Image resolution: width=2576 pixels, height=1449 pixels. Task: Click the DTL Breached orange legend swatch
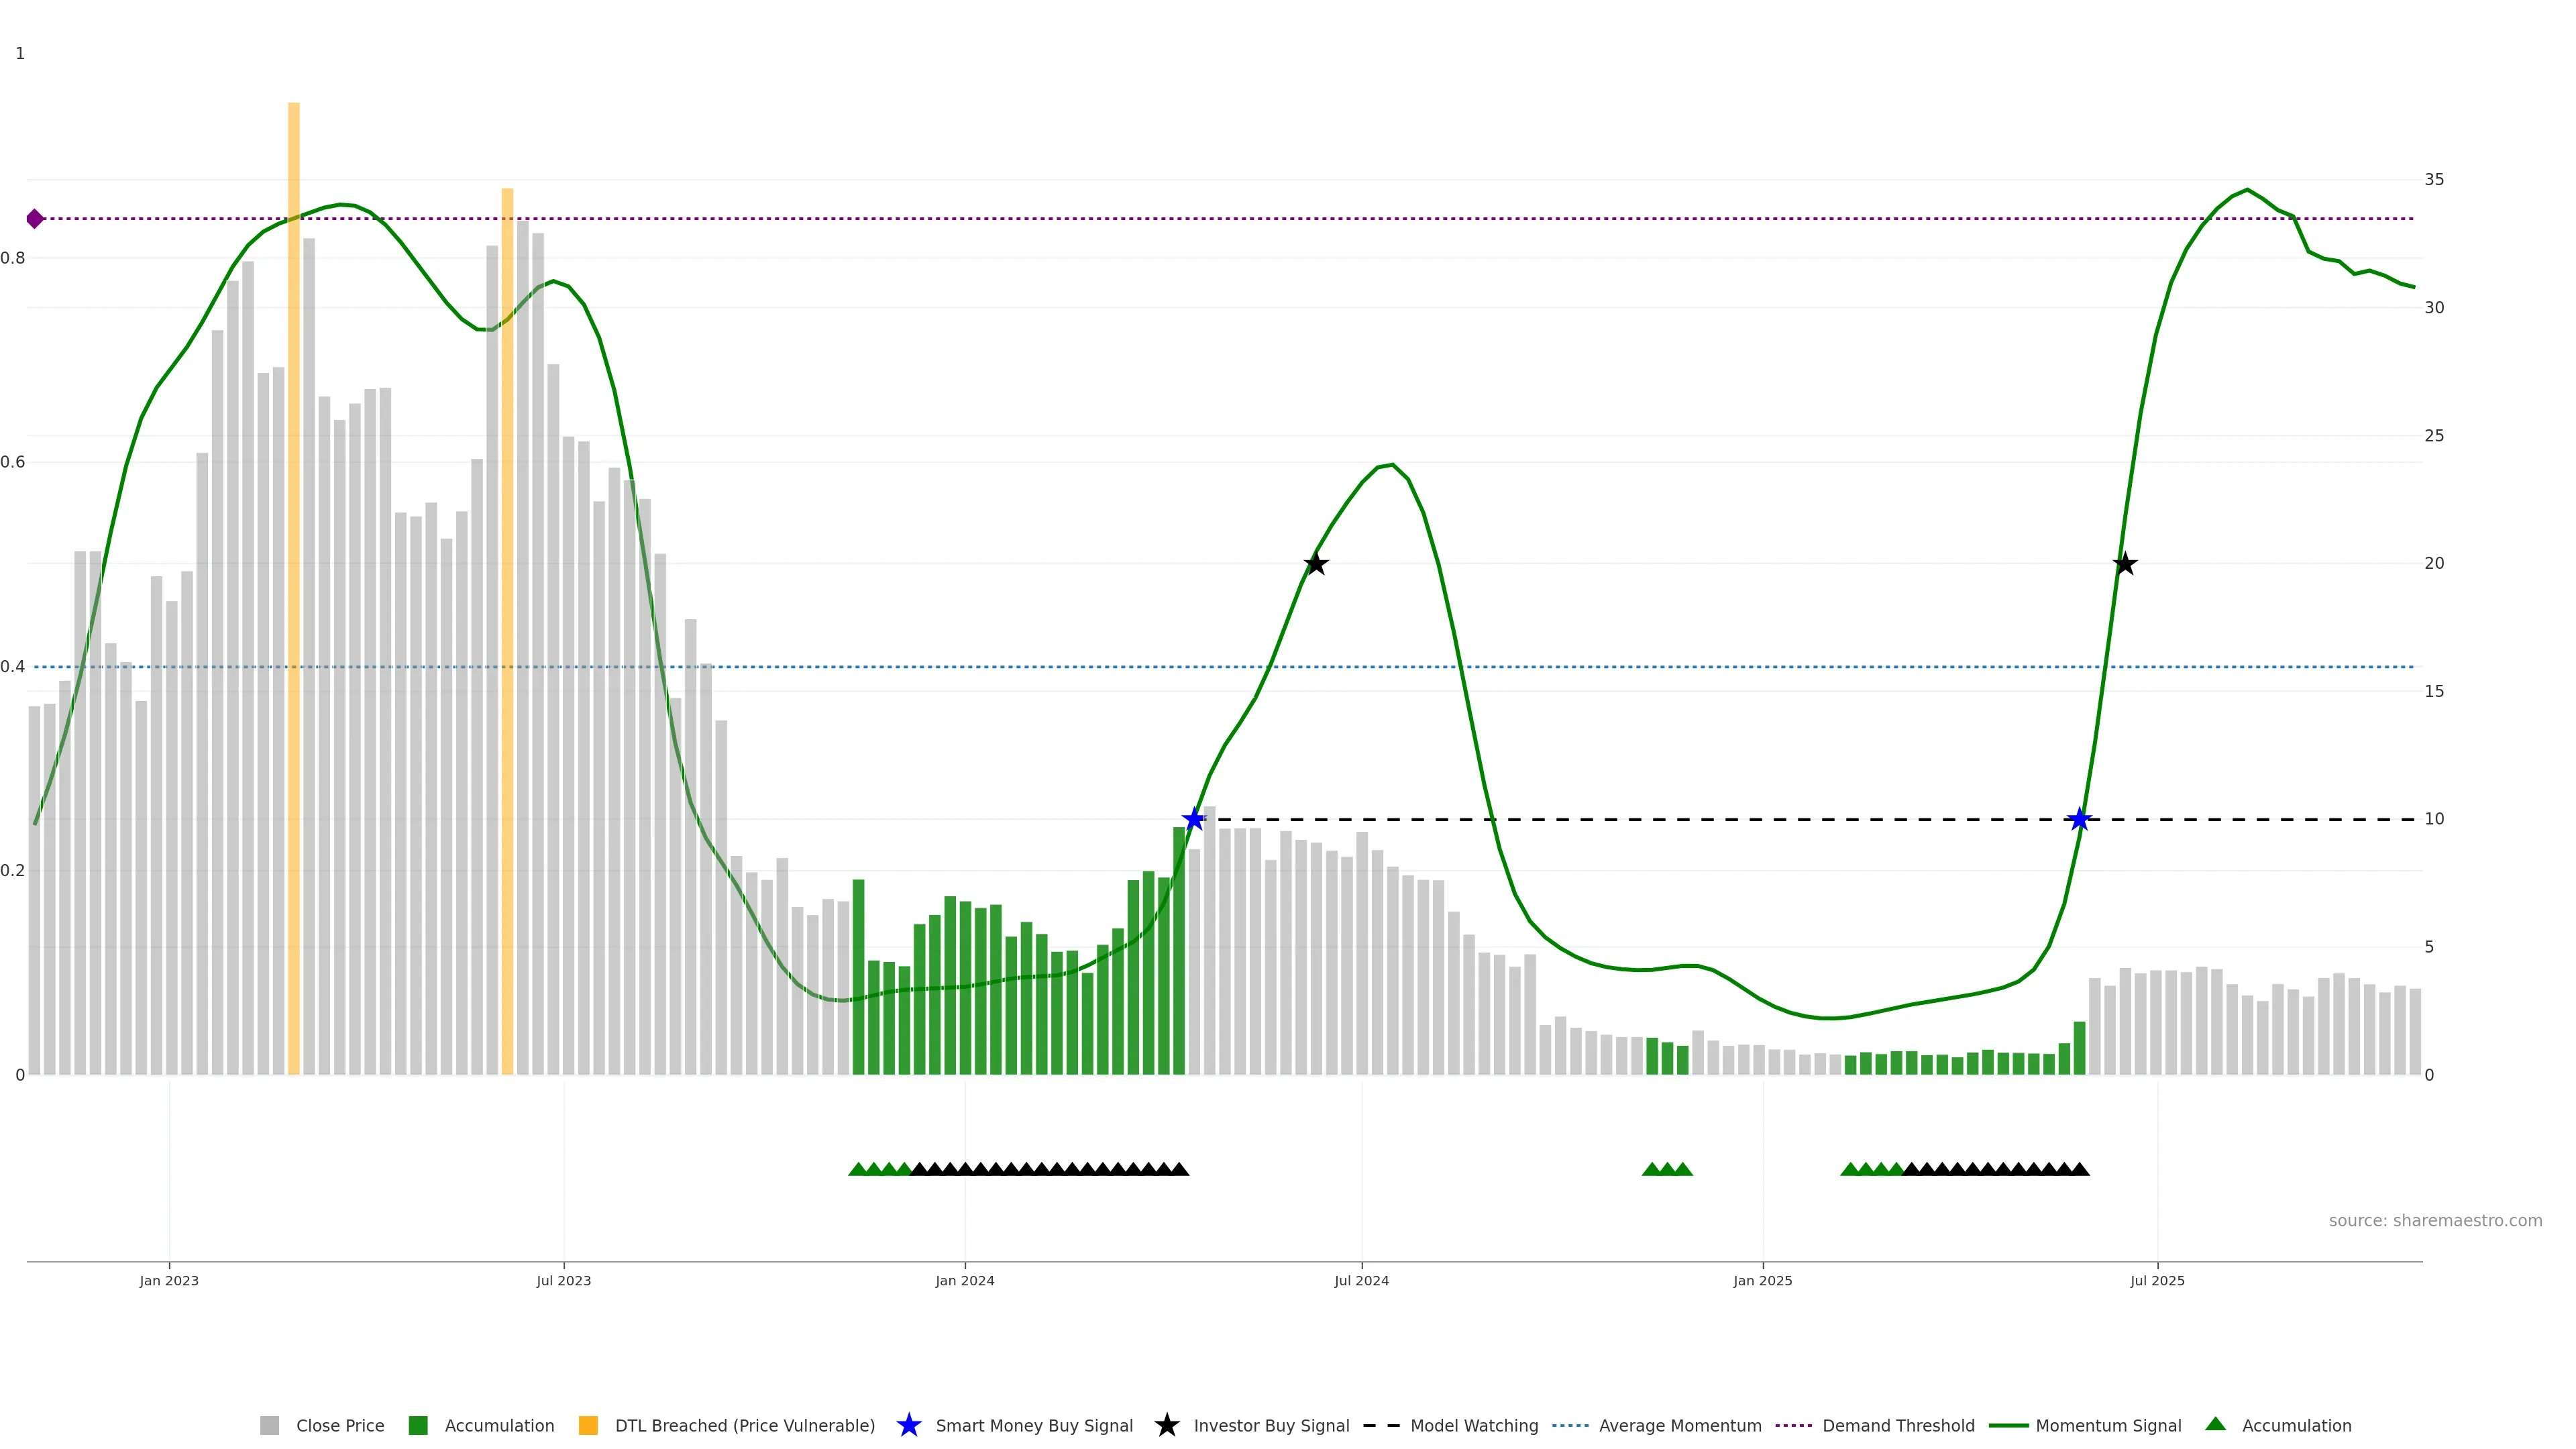(x=588, y=1426)
